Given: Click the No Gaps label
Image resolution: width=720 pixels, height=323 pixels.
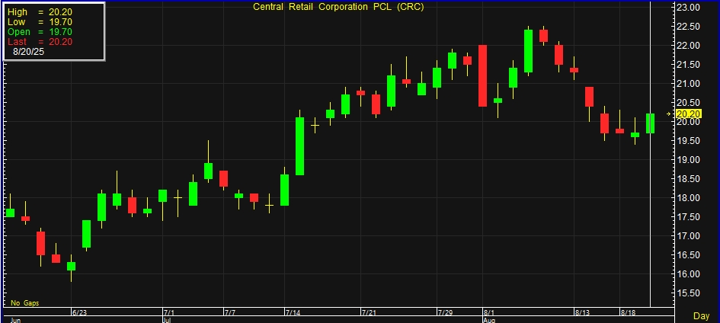Looking at the screenshot, I should coord(25,303).
